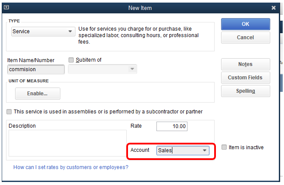Select the Rate input field

click(172, 126)
